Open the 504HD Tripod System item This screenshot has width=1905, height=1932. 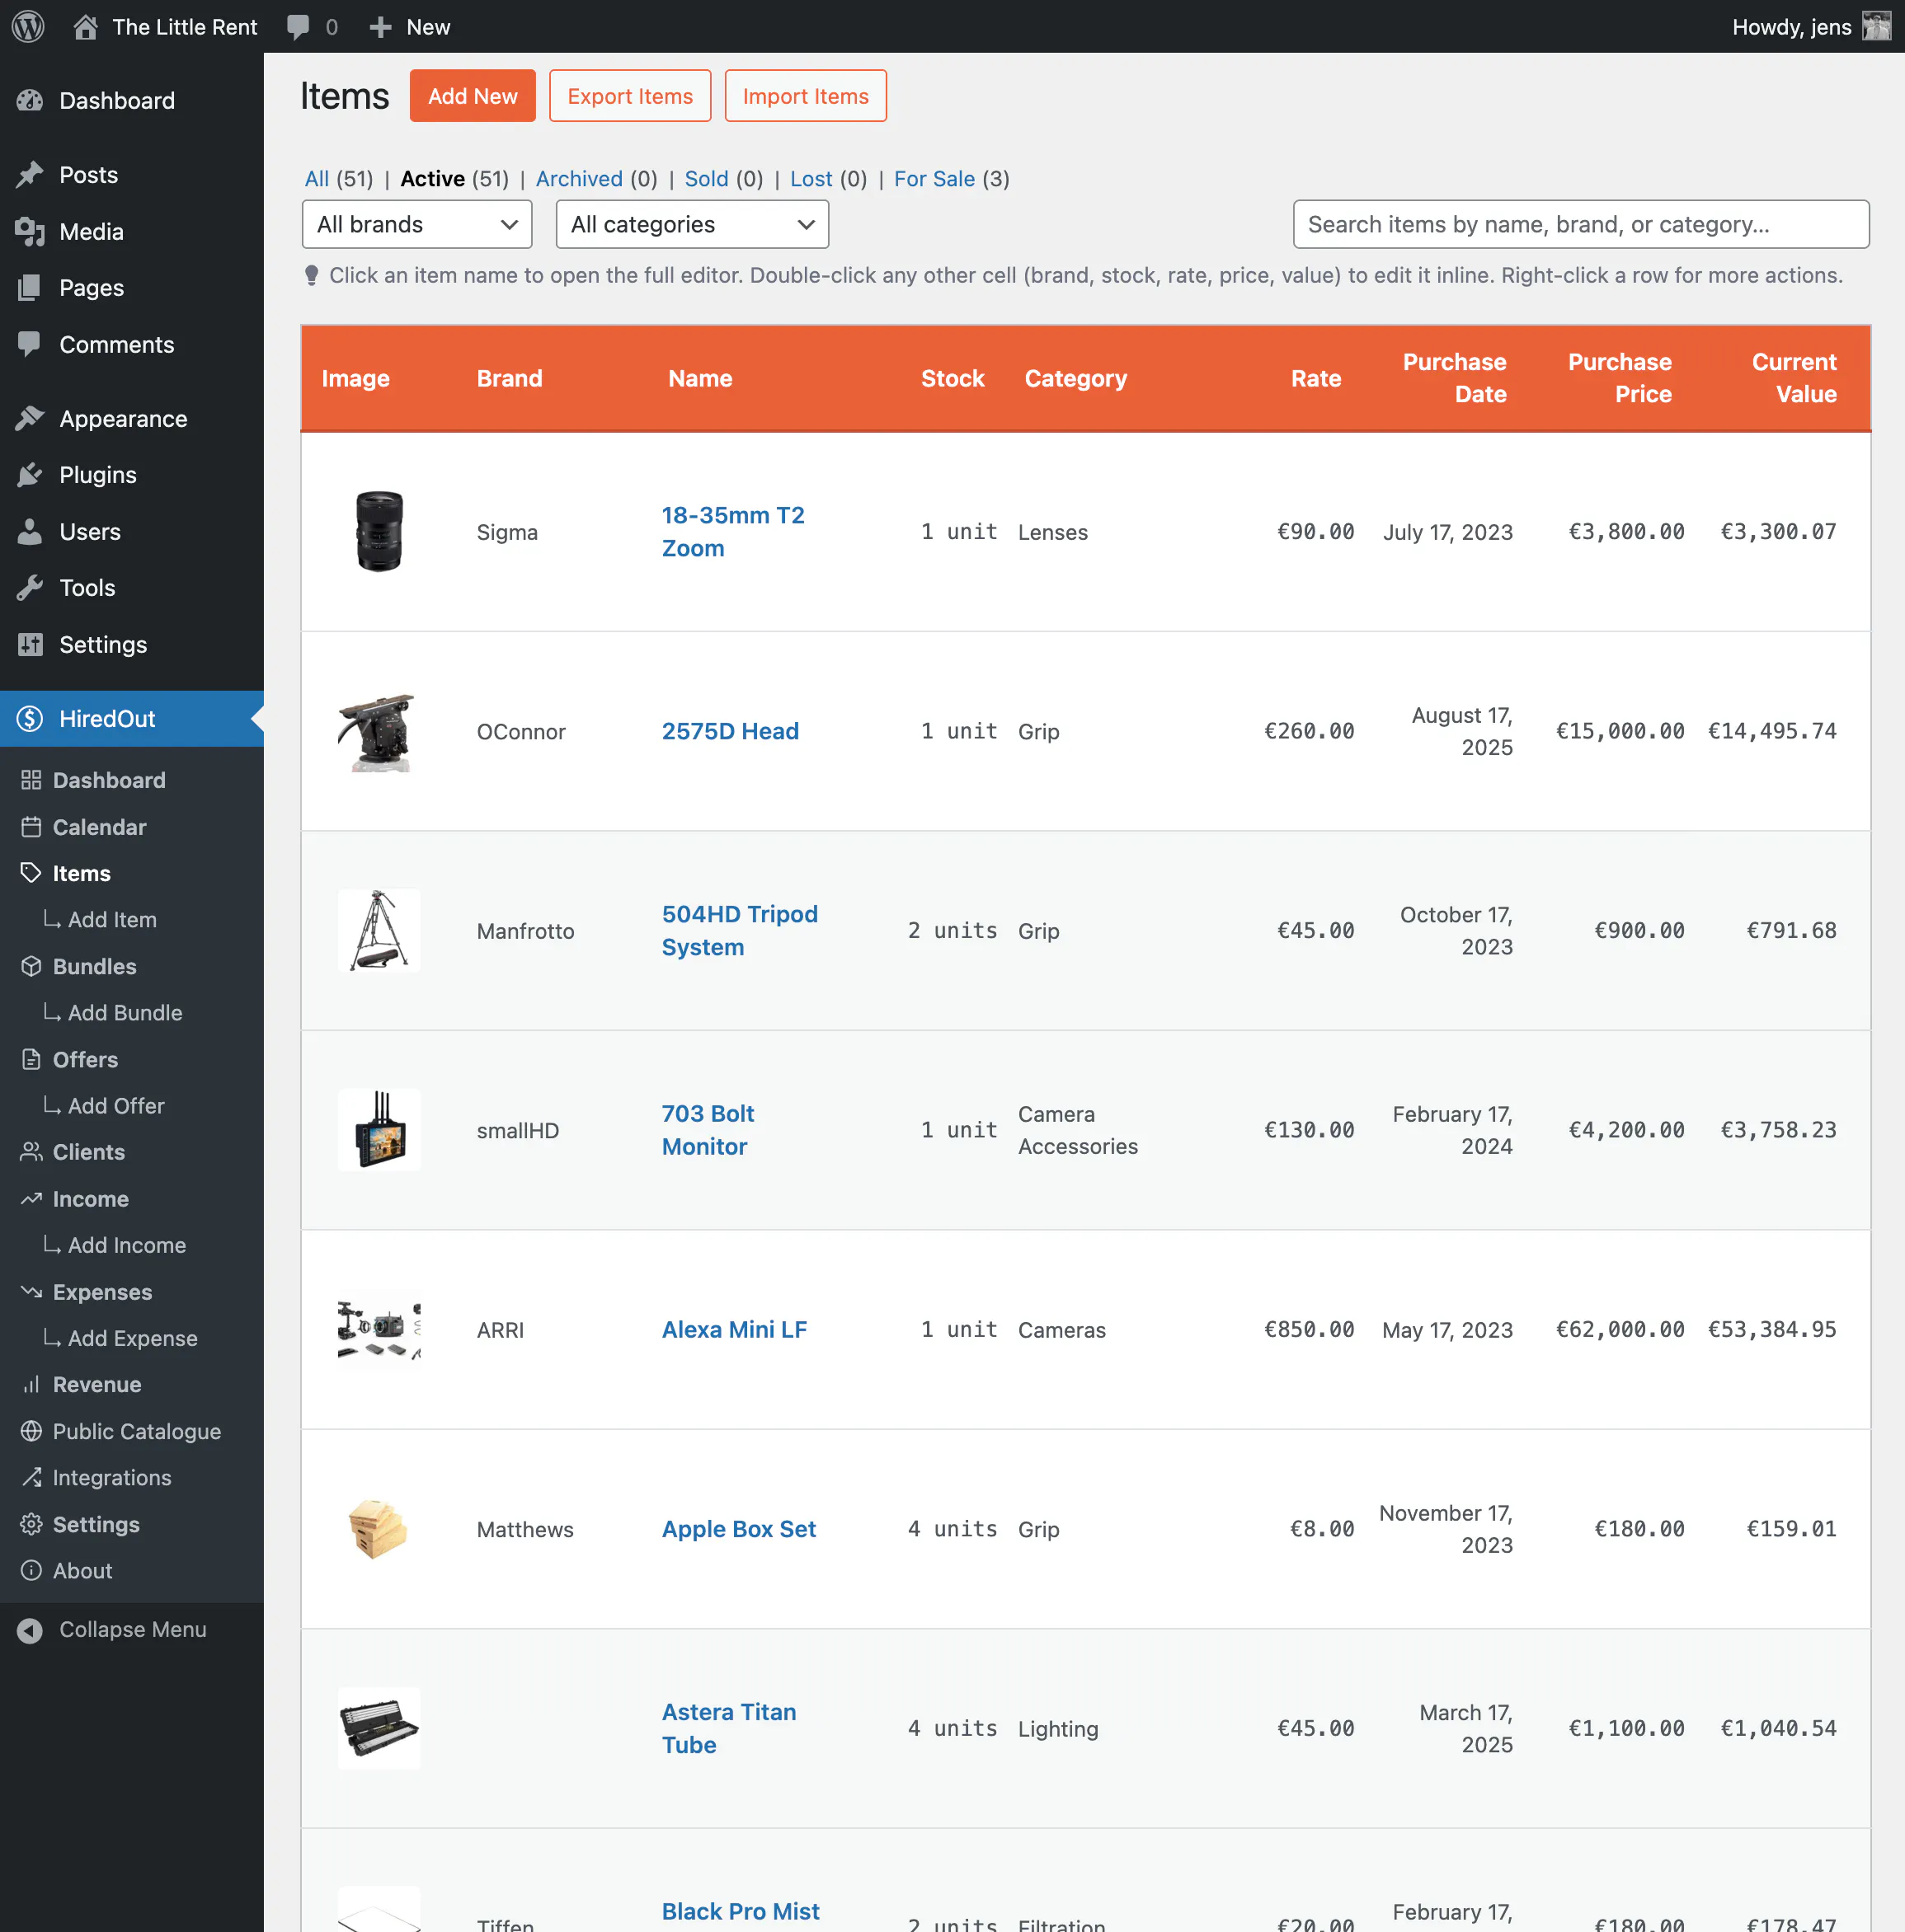tap(741, 930)
